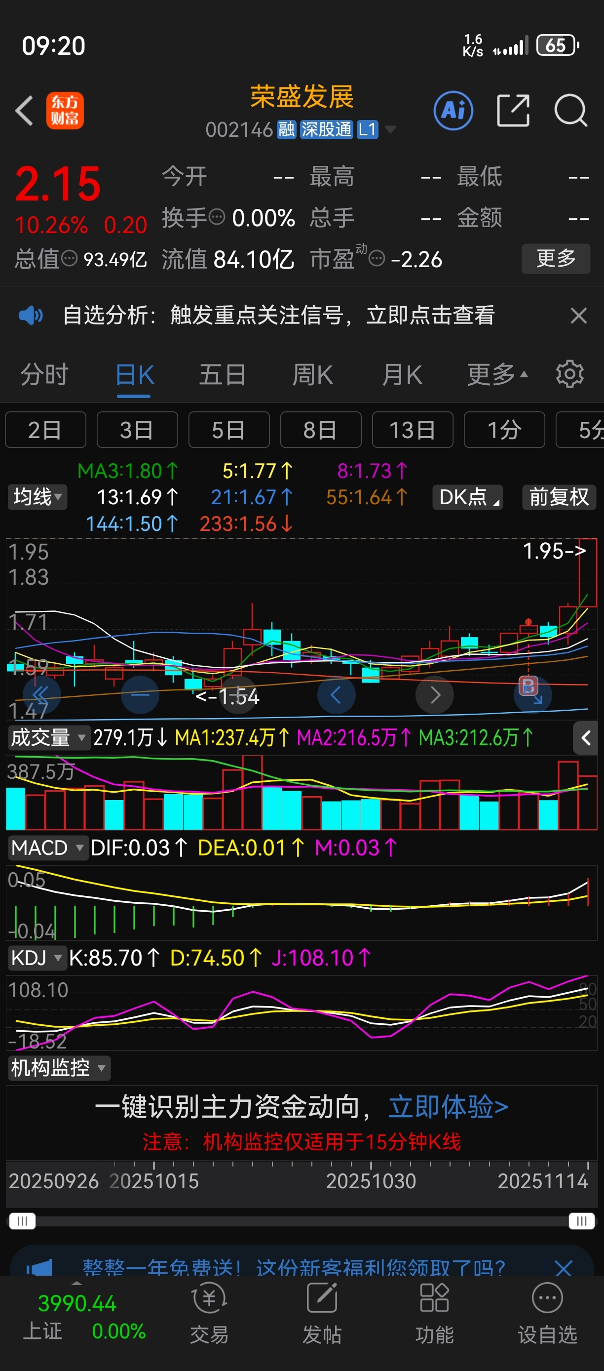Open MACD indicator dropdown
Image resolution: width=604 pixels, height=1371 pixels.
[x=48, y=848]
